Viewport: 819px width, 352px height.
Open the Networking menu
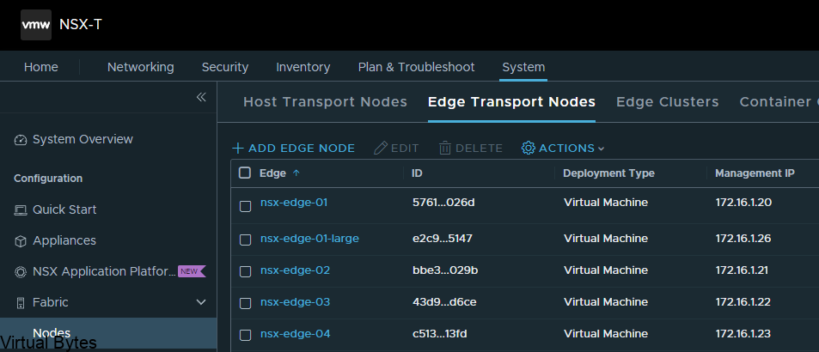140,67
